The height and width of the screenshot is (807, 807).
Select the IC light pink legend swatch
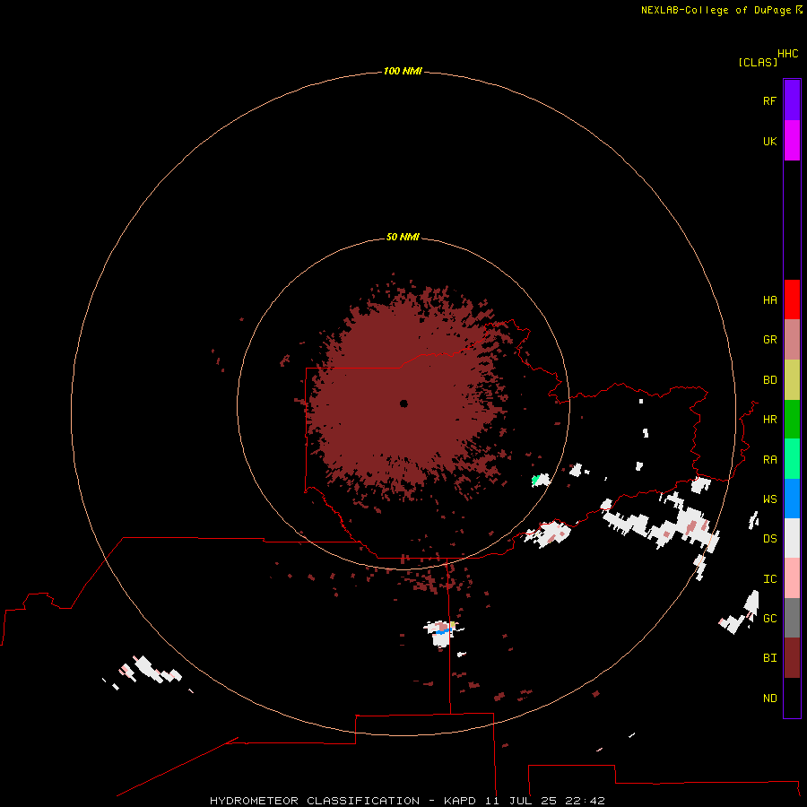coord(792,578)
